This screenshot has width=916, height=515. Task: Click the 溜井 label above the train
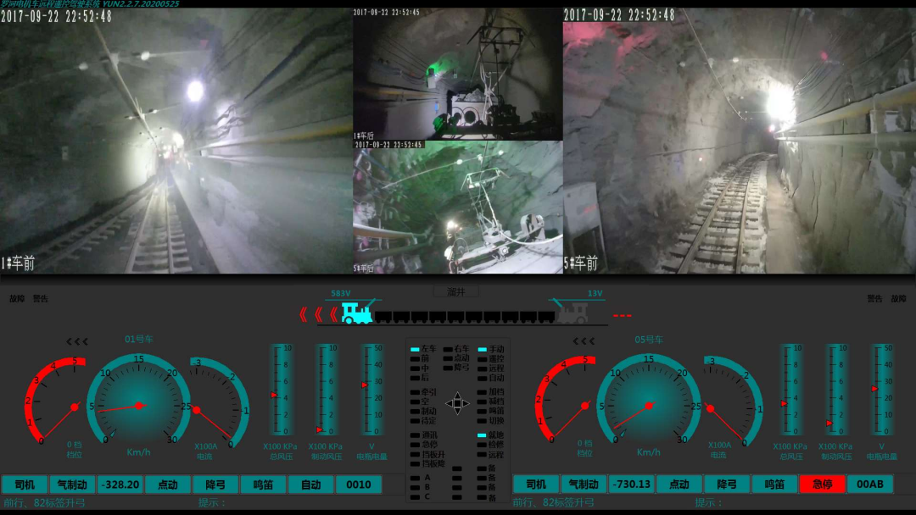point(456,291)
